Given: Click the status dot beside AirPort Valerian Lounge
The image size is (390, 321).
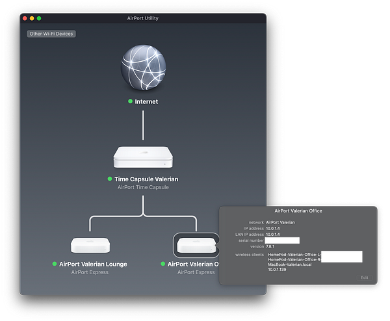Looking at the screenshot, I should click(x=55, y=264).
